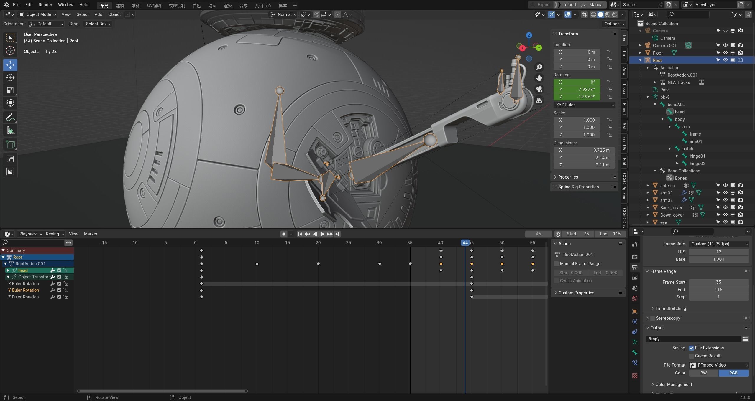This screenshot has width=755, height=401.
Task: Open viewport Options popover
Action: pyautogui.click(x=614, y=24)
